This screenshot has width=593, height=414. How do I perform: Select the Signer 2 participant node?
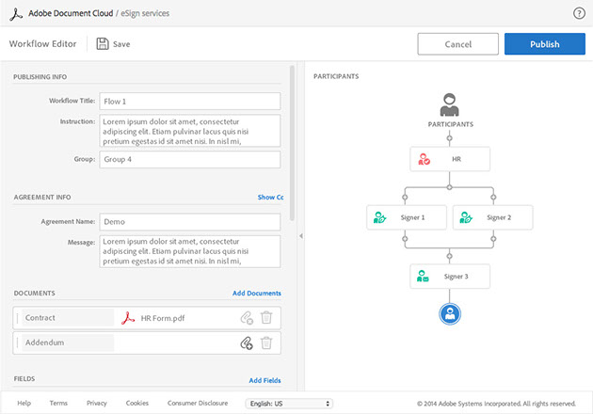tap(491, 217)
